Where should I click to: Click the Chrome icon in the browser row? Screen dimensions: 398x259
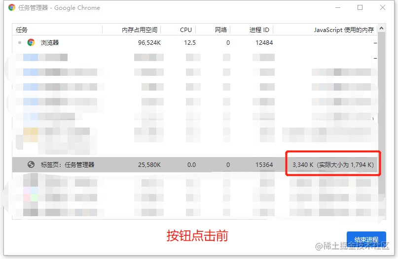tap(31, 42)
